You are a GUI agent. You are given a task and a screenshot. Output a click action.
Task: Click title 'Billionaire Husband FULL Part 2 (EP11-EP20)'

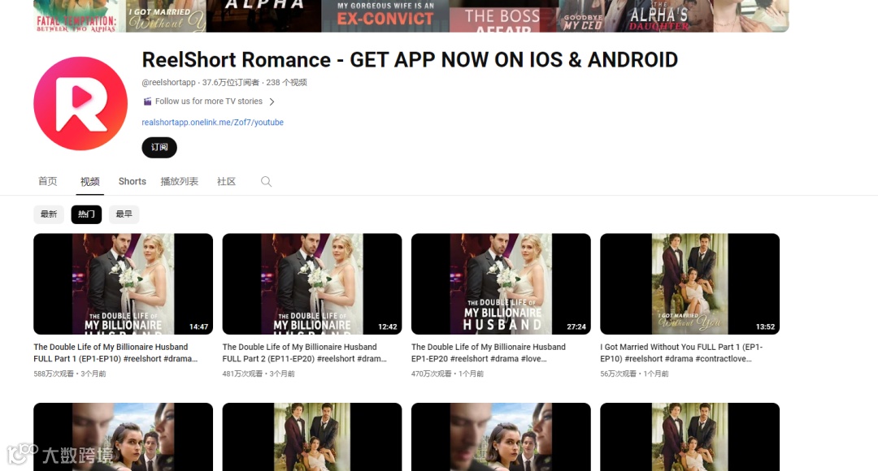click(305, 353)
